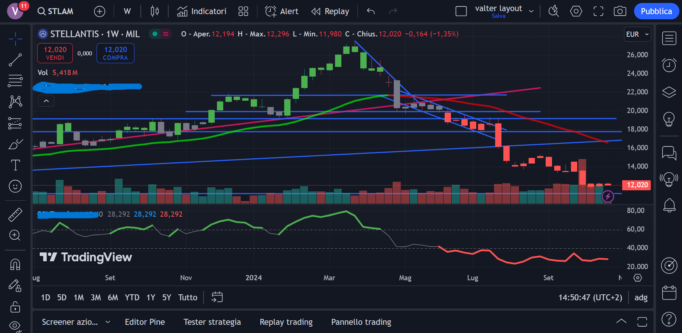Select the 1M date range
Screen dimensions: 682x333
tap(78, 297)
